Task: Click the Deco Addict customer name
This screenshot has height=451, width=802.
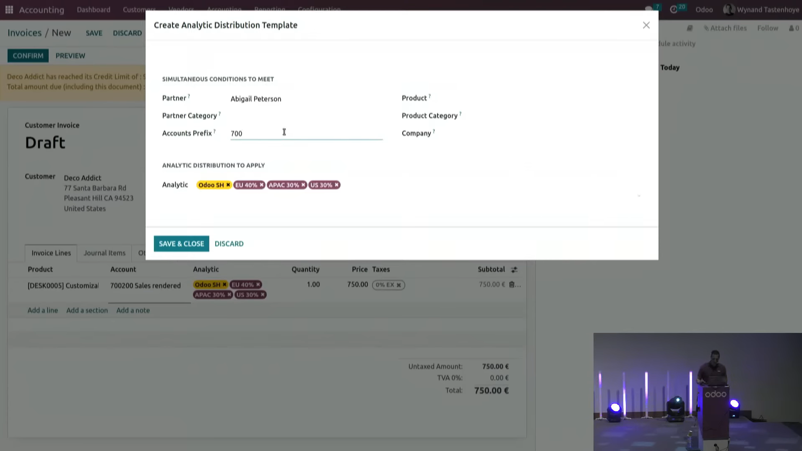Action: click(x=83, y=178)
